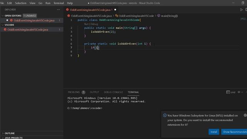Click Install in the WSL notification

214,132
